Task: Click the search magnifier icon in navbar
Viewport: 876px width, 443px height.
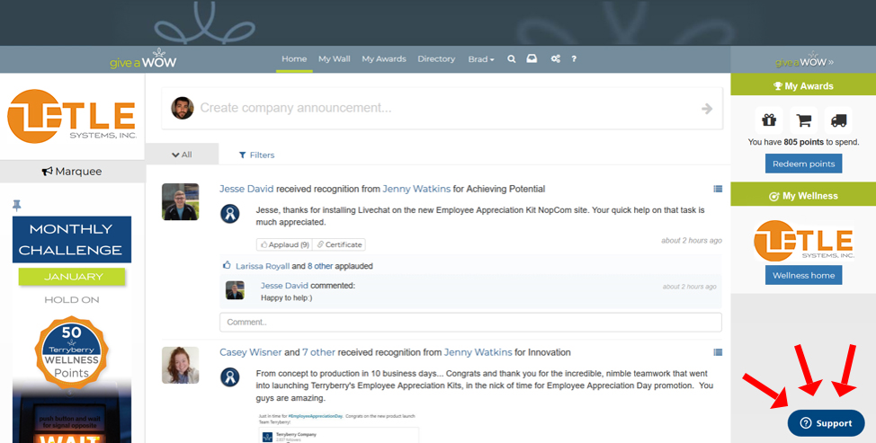Action: pyautogui.click(x=511, y=59)
